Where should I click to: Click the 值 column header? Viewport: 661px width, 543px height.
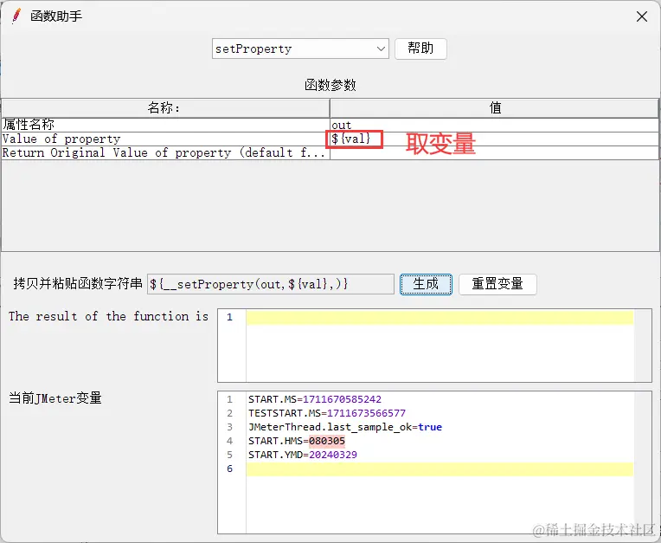494,108
